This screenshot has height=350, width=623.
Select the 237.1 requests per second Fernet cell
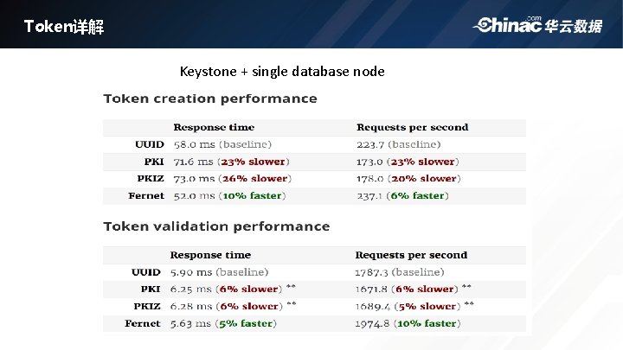tap(402, 196)
